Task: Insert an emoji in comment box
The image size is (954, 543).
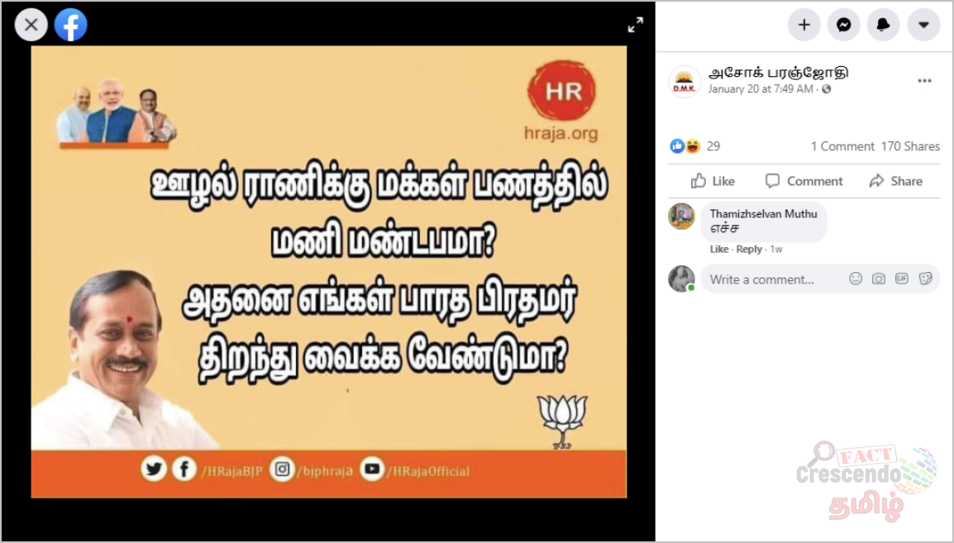Action: (x=856, y=279)
